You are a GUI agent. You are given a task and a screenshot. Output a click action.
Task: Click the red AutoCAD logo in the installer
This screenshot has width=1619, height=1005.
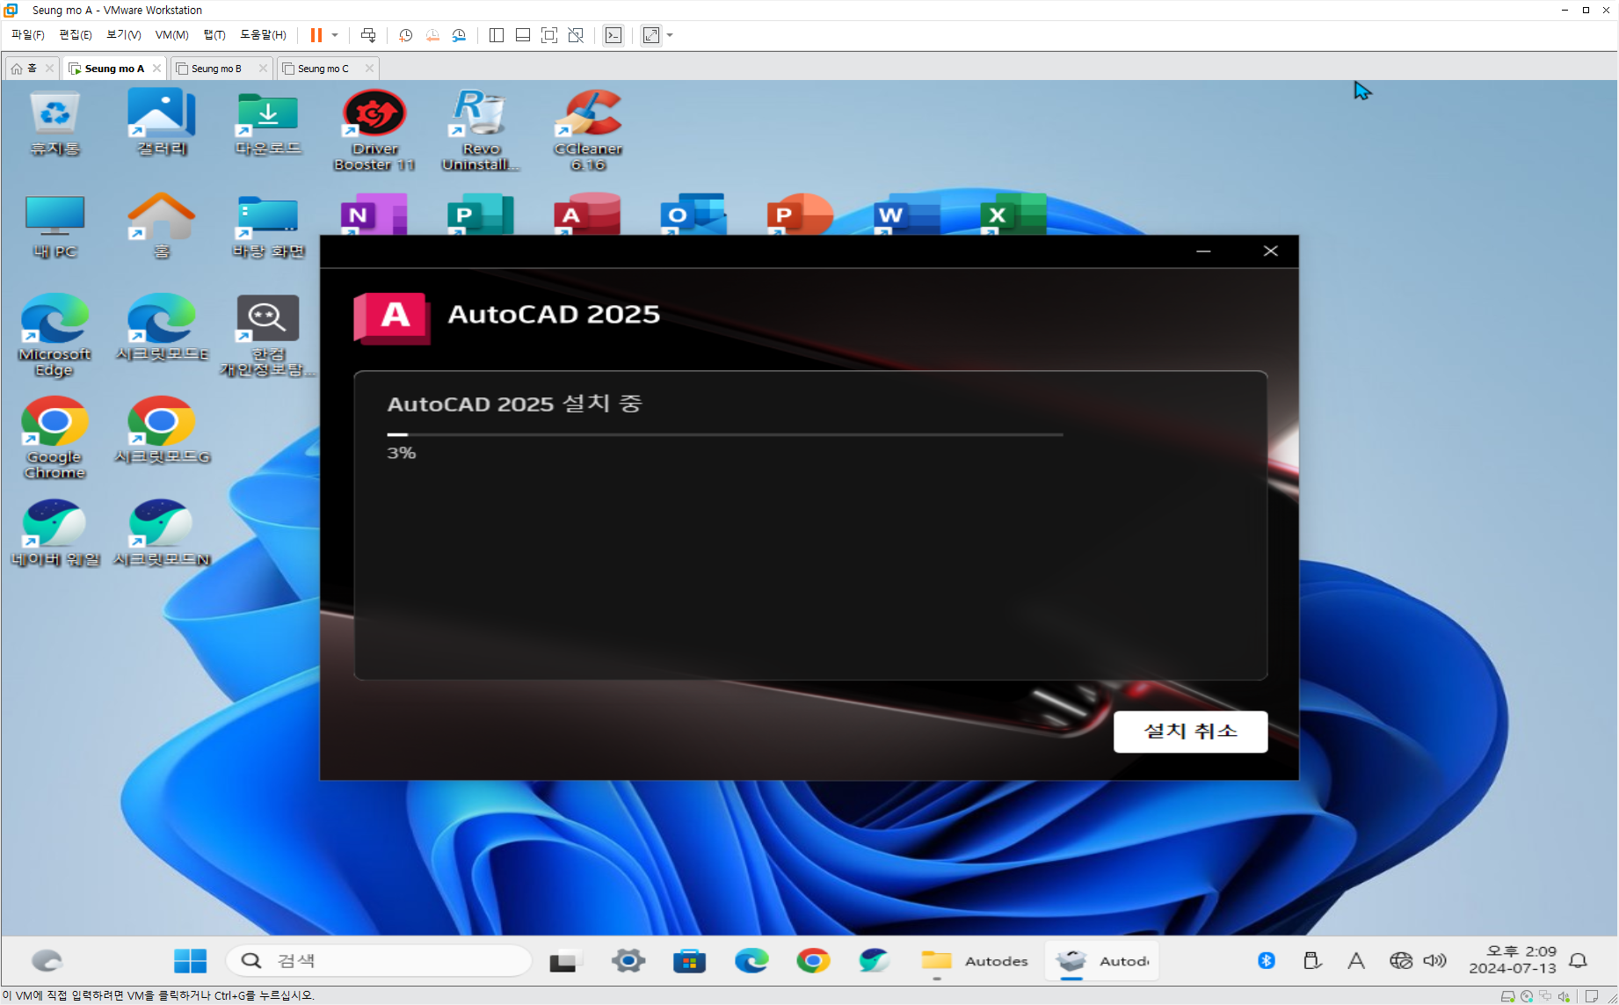(392, 317)
